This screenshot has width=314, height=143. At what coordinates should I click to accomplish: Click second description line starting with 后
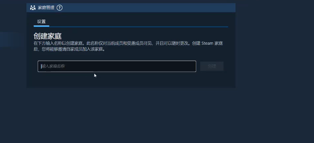(69, 49)
